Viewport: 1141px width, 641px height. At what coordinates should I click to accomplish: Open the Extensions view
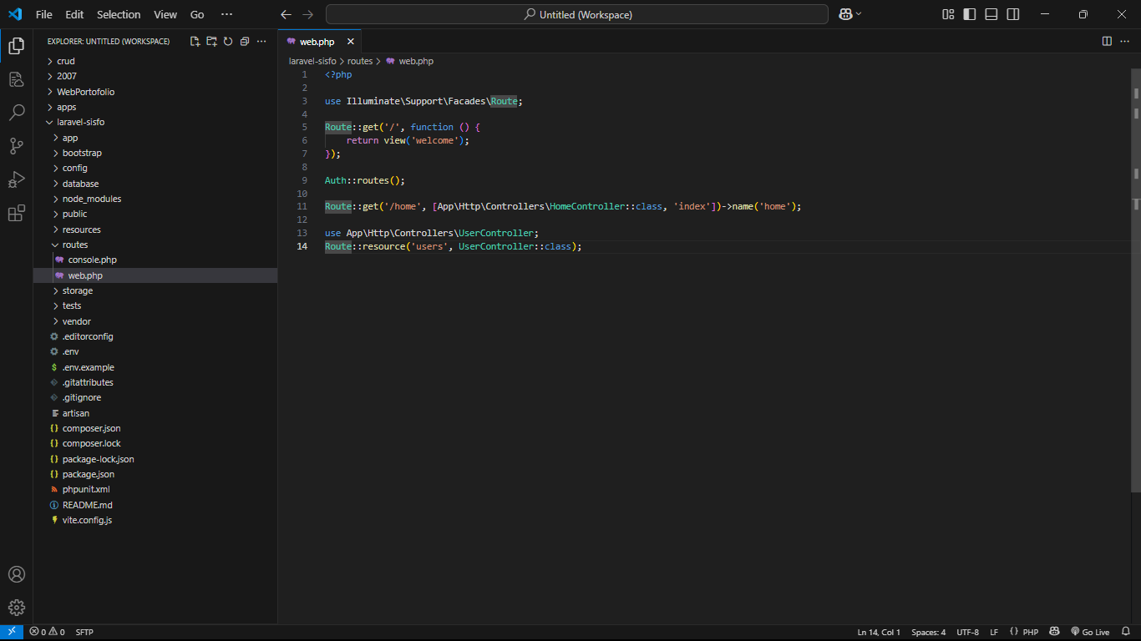16,214
